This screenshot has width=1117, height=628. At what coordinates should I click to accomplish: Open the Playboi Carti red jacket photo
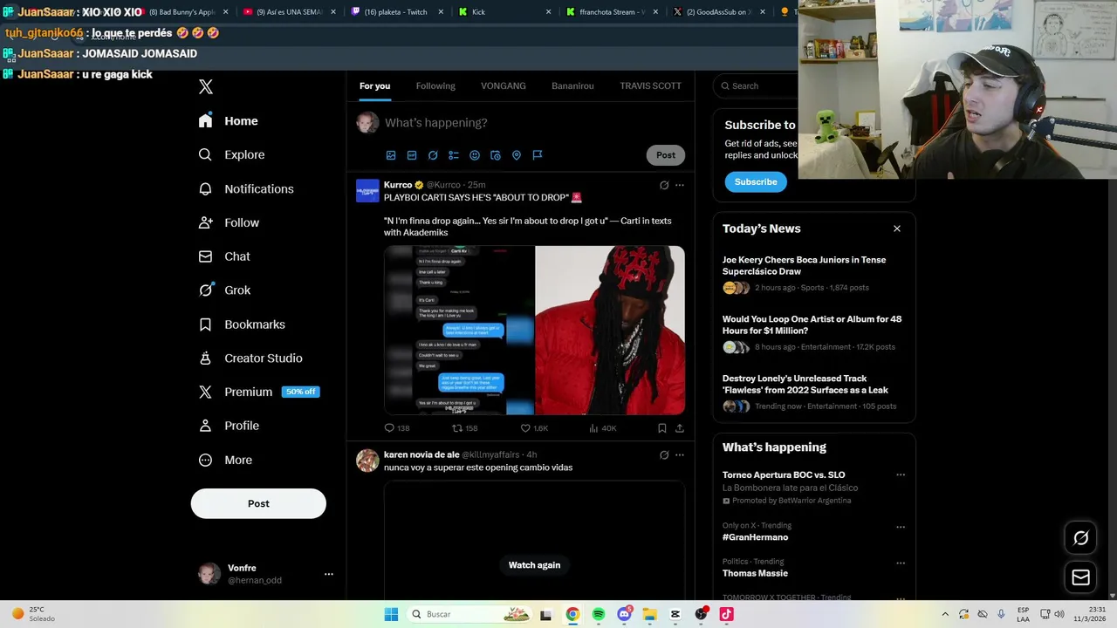pos(610,331)
